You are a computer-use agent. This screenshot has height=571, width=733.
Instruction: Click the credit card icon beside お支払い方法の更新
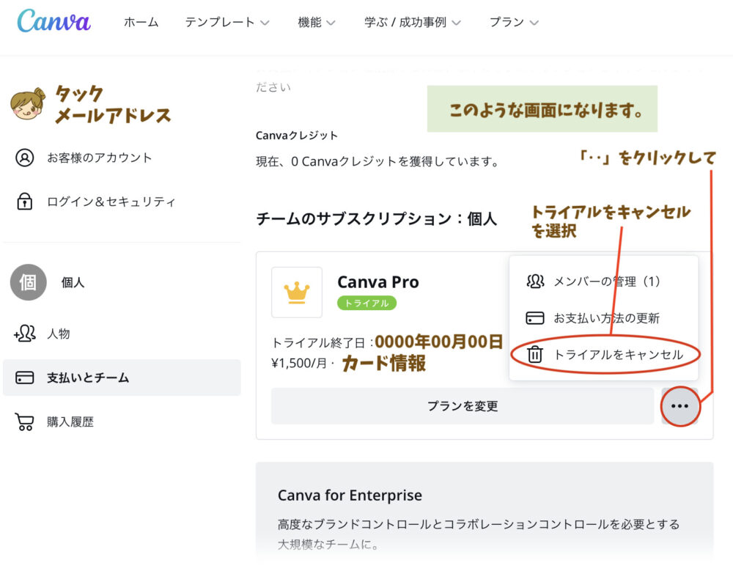click(x=535, y=317)
